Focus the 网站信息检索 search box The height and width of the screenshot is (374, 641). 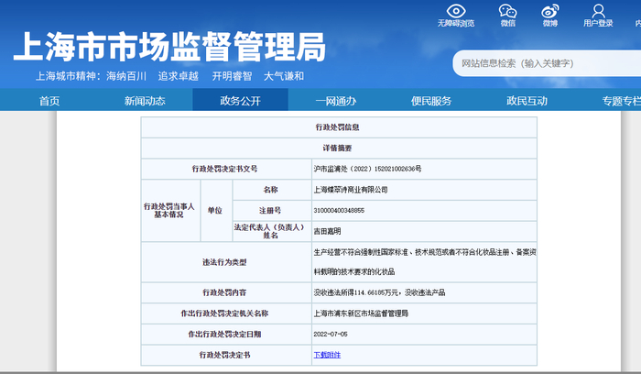click(540, 63)
